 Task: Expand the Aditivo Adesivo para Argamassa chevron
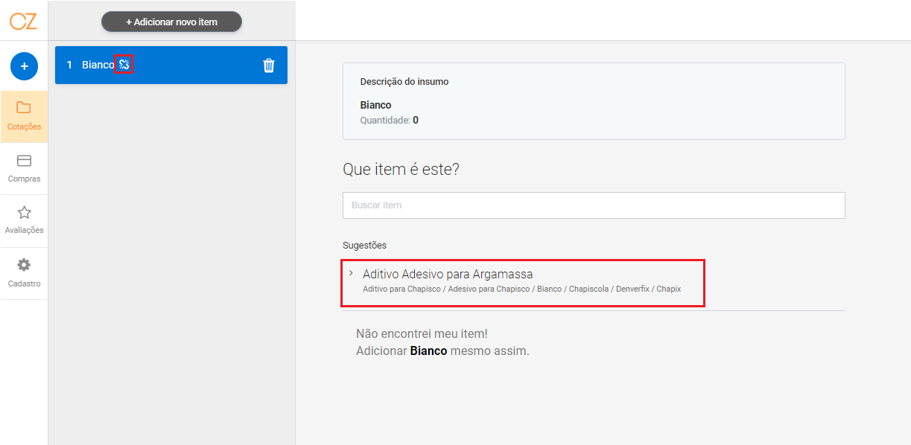coord(351,273)
